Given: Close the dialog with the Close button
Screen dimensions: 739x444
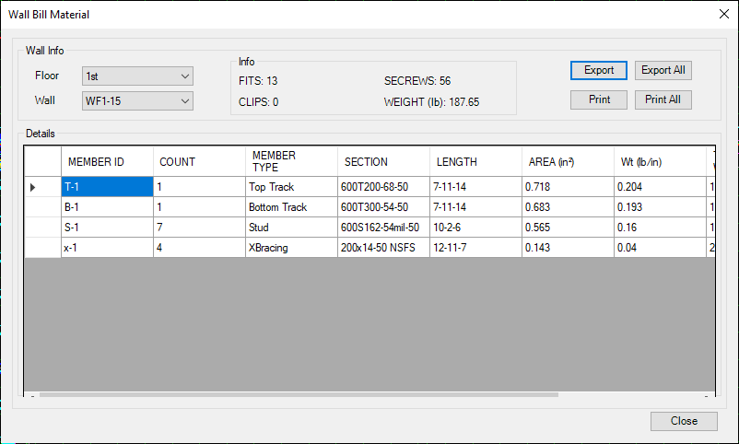Looking at the screenshot, I should point(684,421).
